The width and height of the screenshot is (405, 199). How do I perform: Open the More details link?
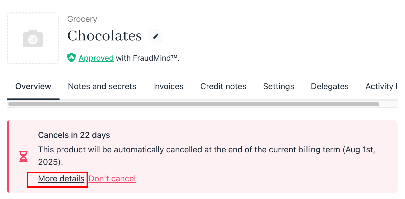tap(61, 179)
